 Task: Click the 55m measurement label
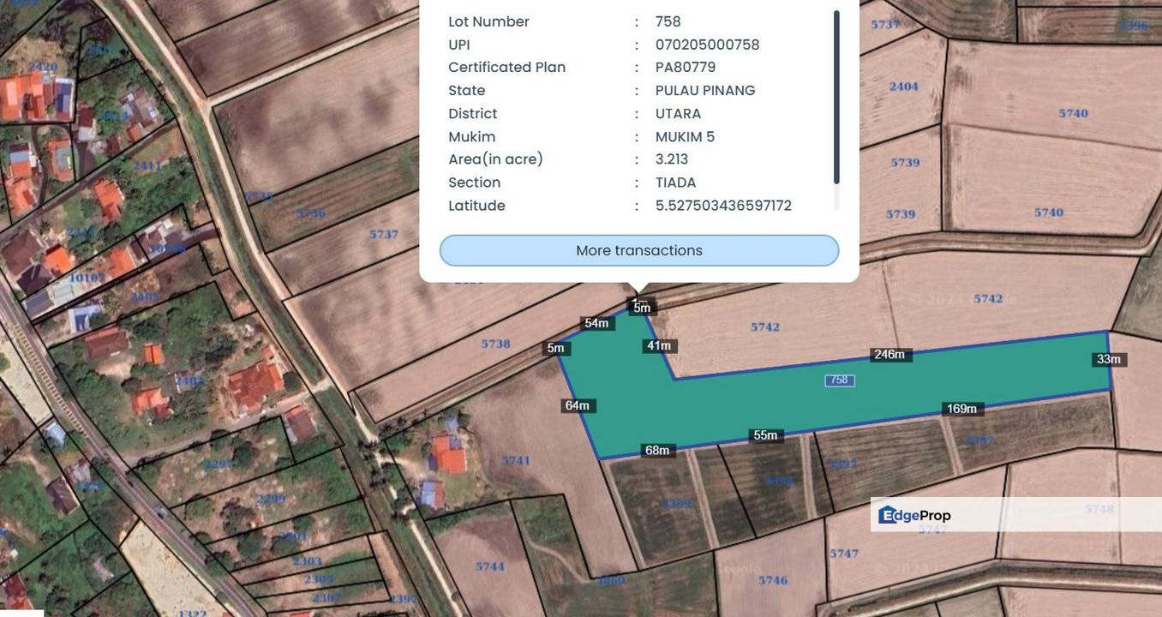765,435
